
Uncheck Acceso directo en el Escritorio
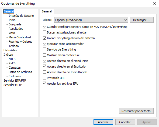click(44, 66)
